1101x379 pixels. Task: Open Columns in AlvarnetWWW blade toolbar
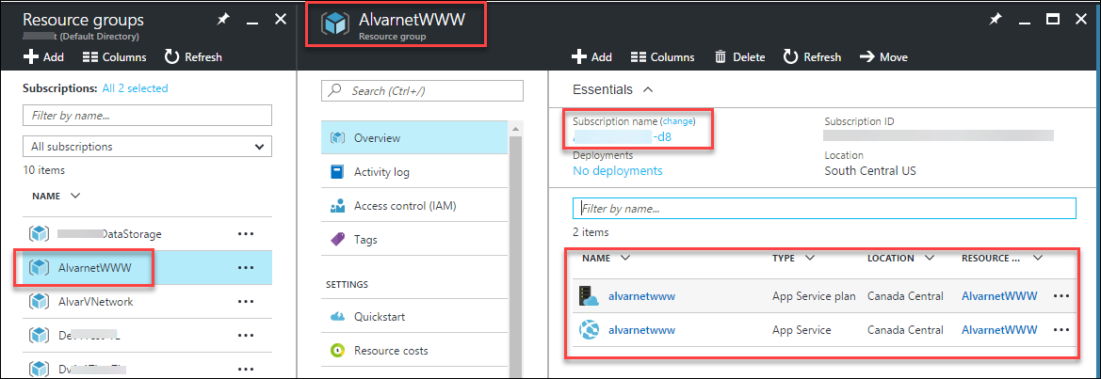coord(662,57)
